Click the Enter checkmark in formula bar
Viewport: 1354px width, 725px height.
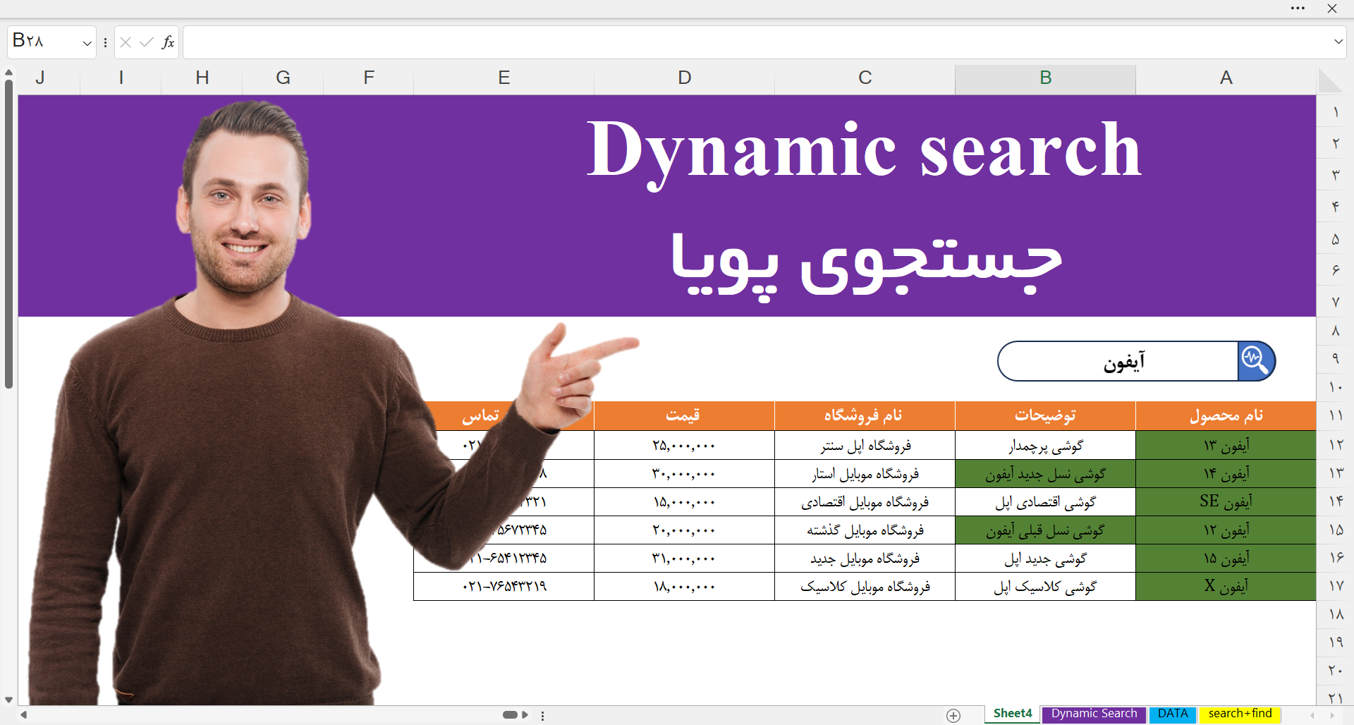coord(147,42)
